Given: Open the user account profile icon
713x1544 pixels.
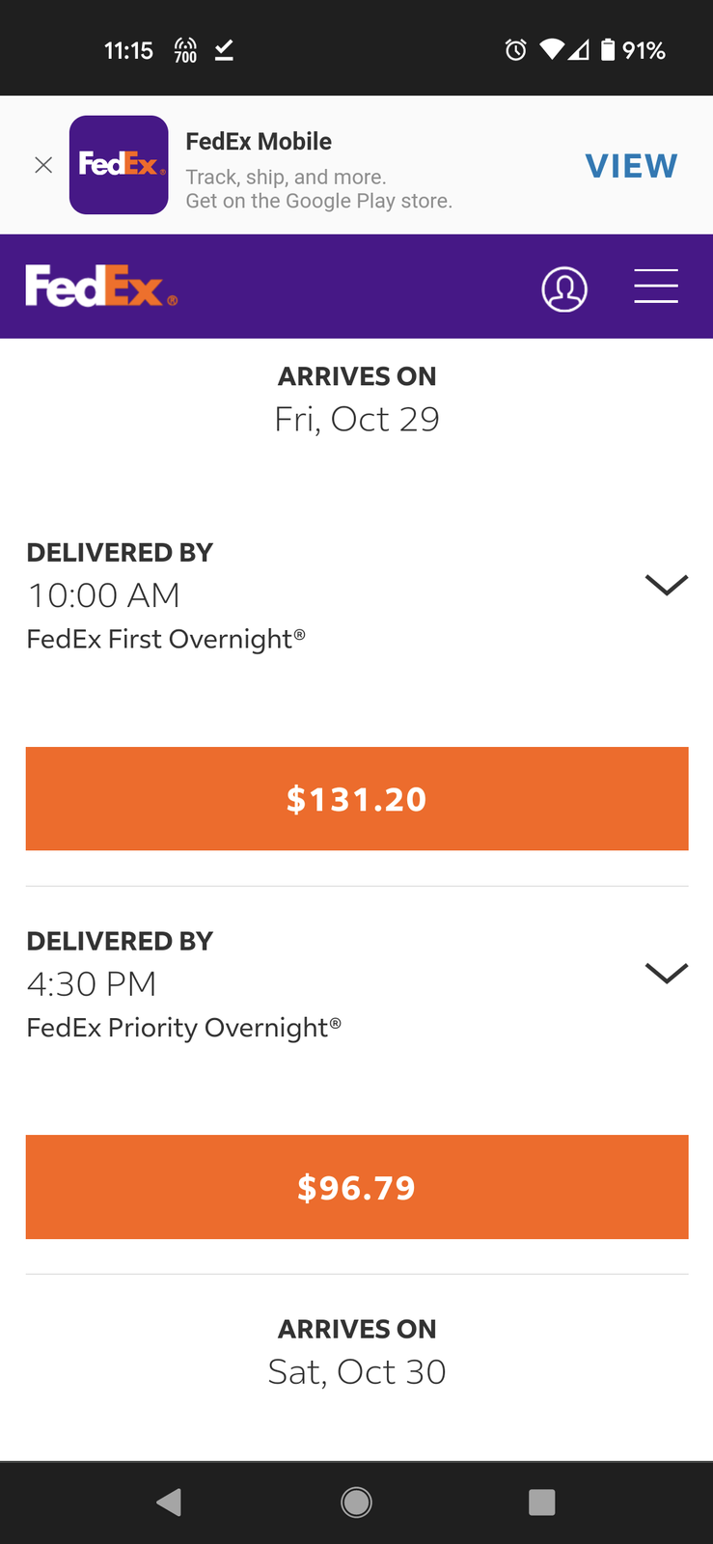Looking at the screenshot, I should (564, 289).
